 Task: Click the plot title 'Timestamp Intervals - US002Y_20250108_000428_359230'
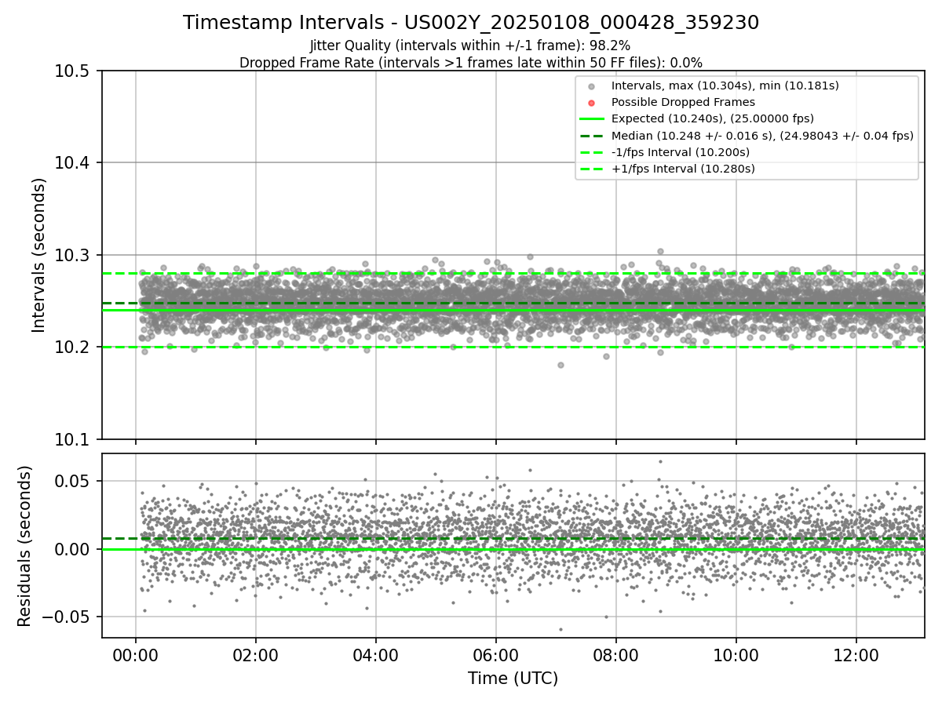pos(471,23)
